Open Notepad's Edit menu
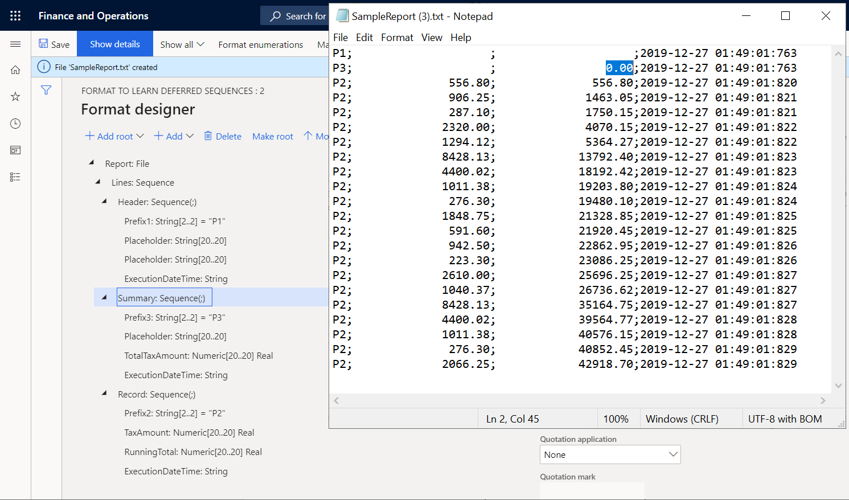The height and width of the screenshot is (500, 849). [364, 37]
